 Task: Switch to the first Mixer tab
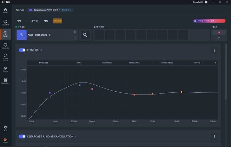pos(19,21)
